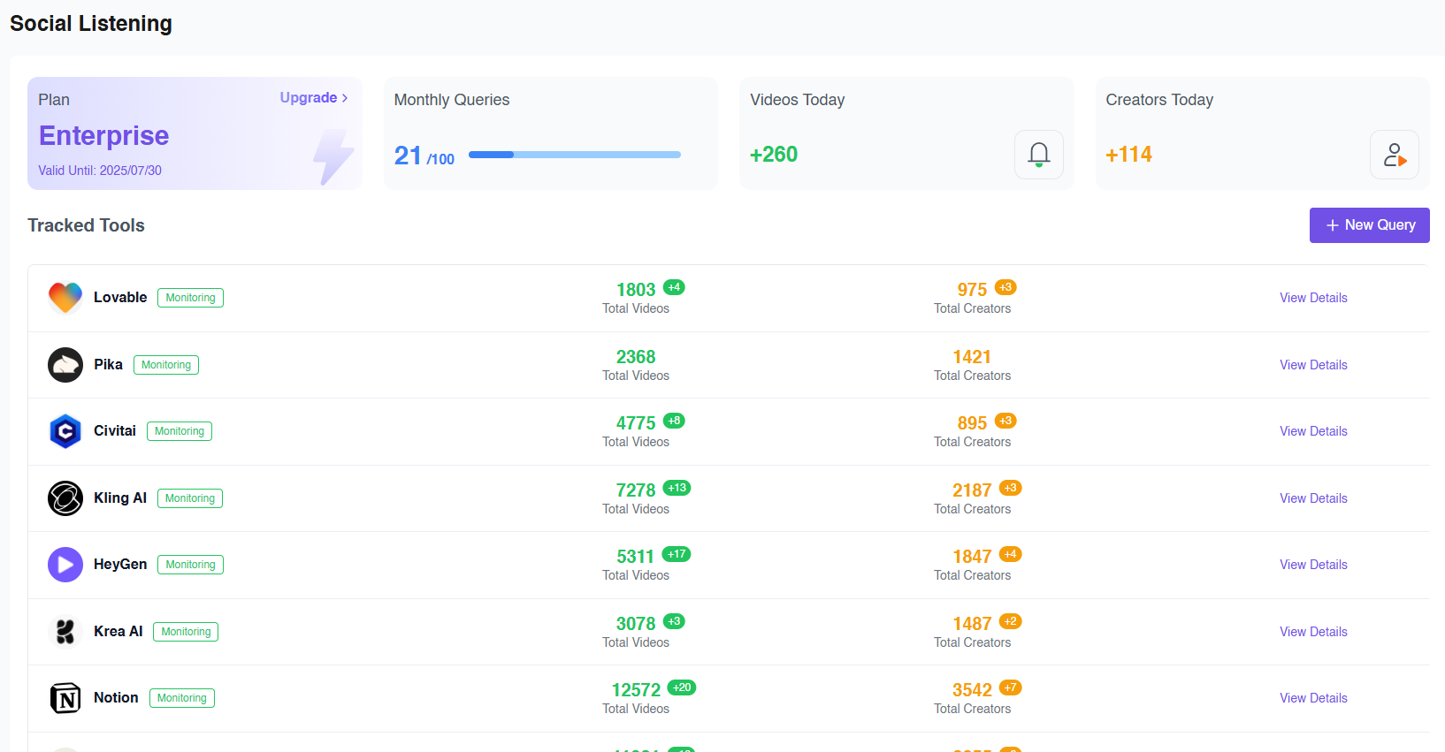Click the +4 videos badge for Lovable

coord(674,287)
